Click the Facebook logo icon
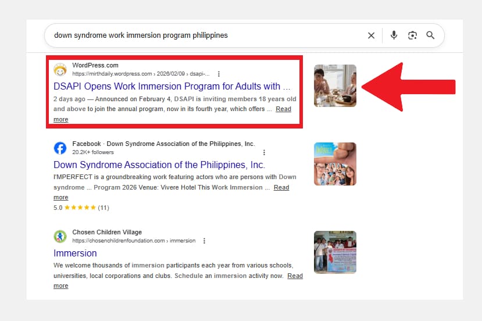Screen dimensions: 482x321 (60, 148)
